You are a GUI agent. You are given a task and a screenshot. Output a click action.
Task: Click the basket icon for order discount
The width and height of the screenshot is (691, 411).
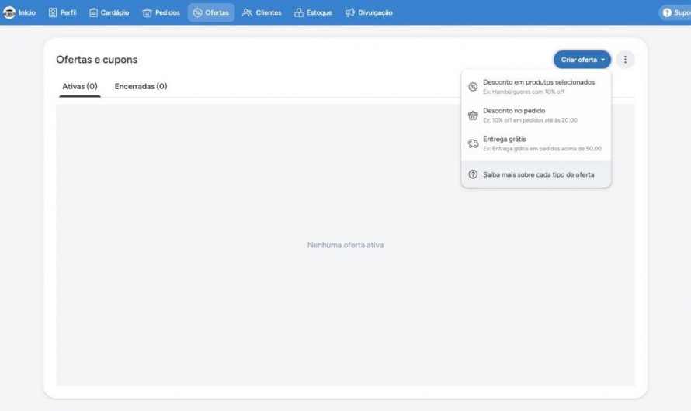[473, 116]
